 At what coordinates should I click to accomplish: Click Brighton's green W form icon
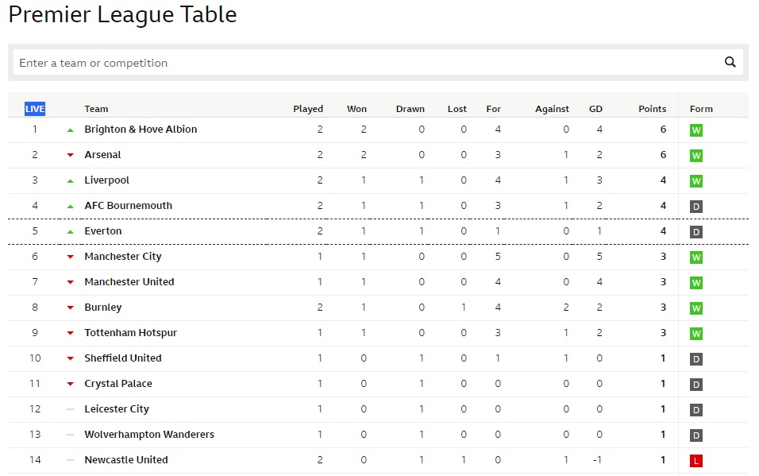[696, 130]
